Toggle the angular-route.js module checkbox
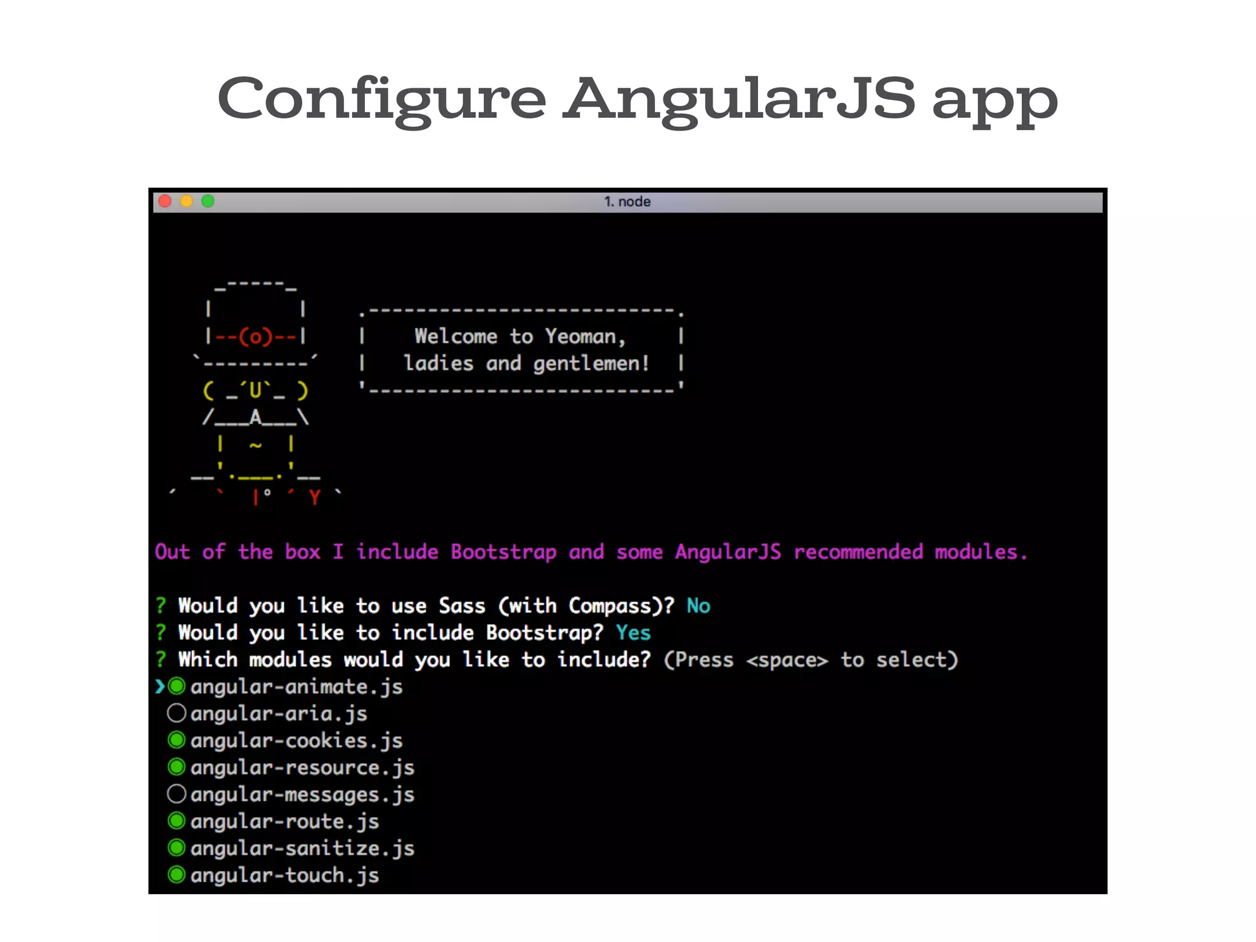The height and width of the screenshot is (942, 1256). click(x=177, y=821)
